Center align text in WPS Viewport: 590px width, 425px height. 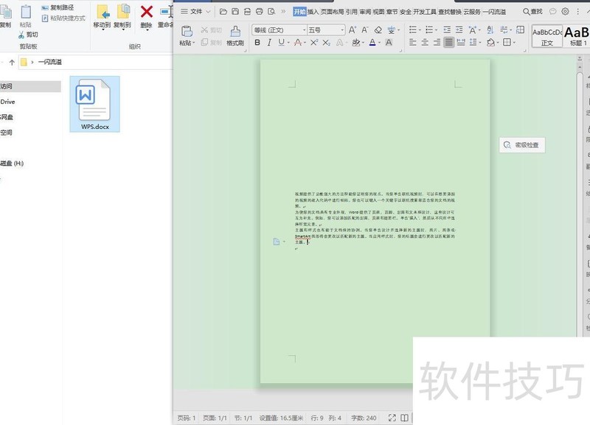click(425, 43)
